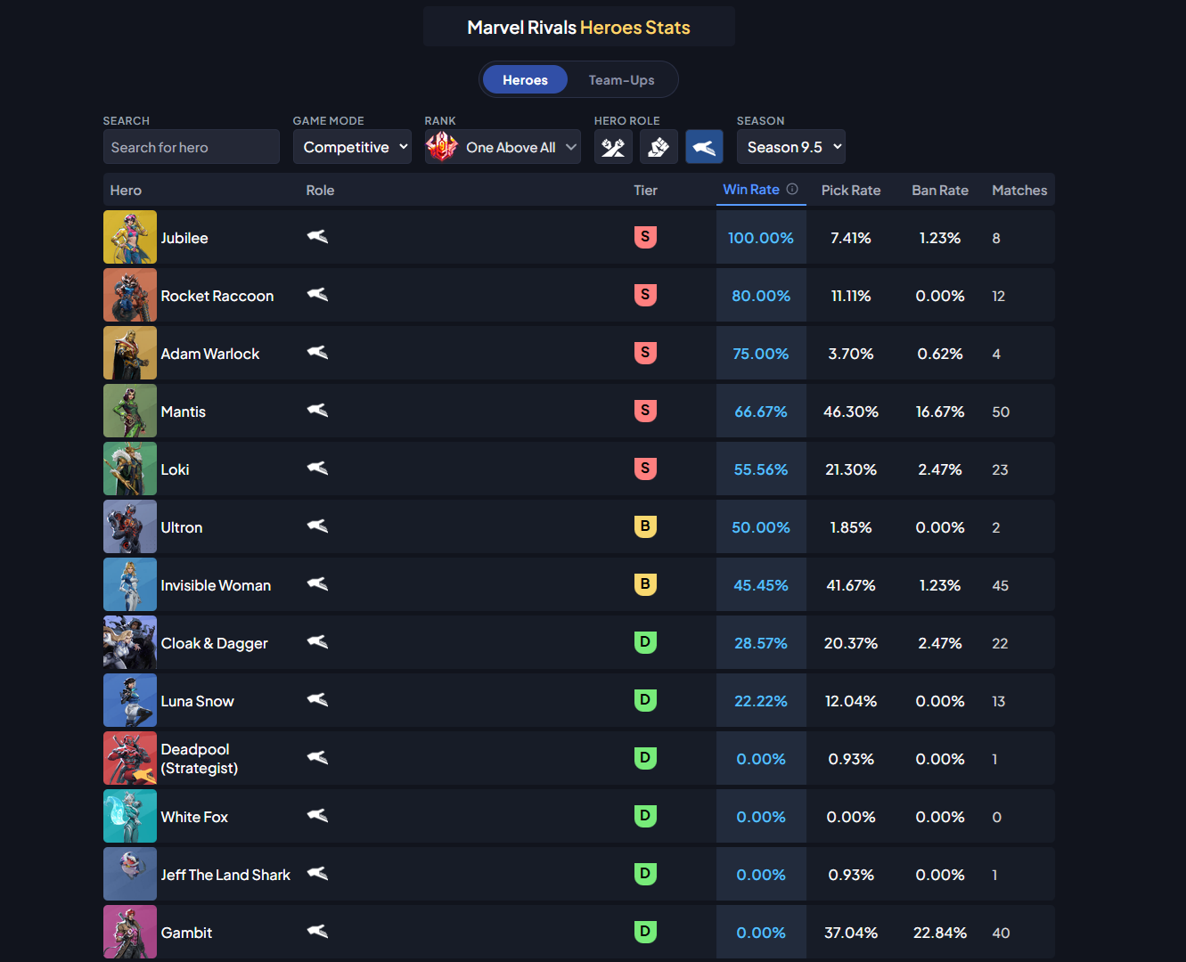Viewport: 1186px width, 962px height.
Task: Switch to the Team-Ups tab
Action: coord(621,80)
